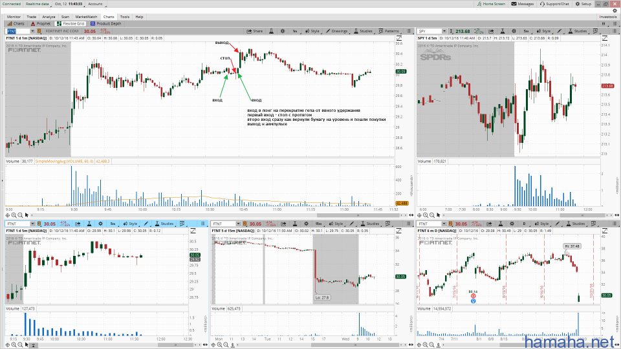Open Style dropdown on the SPY chart
This screenshot has height=349, width=621.
point(544,31)
